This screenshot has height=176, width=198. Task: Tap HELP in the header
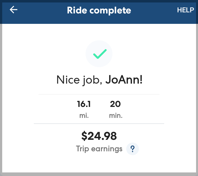tap(185, 10)
